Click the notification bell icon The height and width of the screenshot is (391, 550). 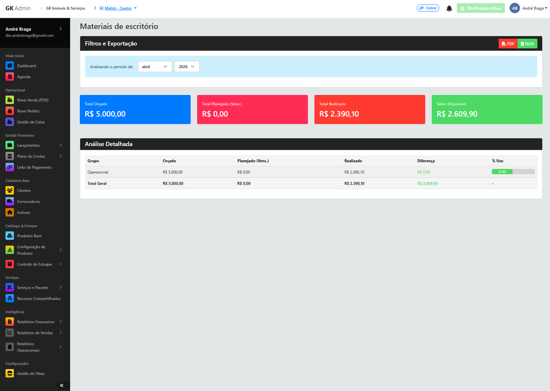(449, 8)
